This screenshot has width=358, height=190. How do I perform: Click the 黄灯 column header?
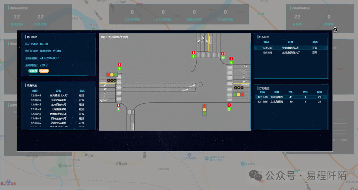(x=305, y=92)
